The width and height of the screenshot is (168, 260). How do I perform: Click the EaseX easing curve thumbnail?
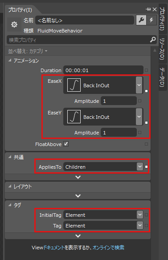coord(74,85)
